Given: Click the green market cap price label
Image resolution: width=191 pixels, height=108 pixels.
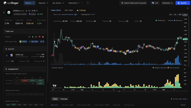Looking at the screenshot, I should coord(185,39).
